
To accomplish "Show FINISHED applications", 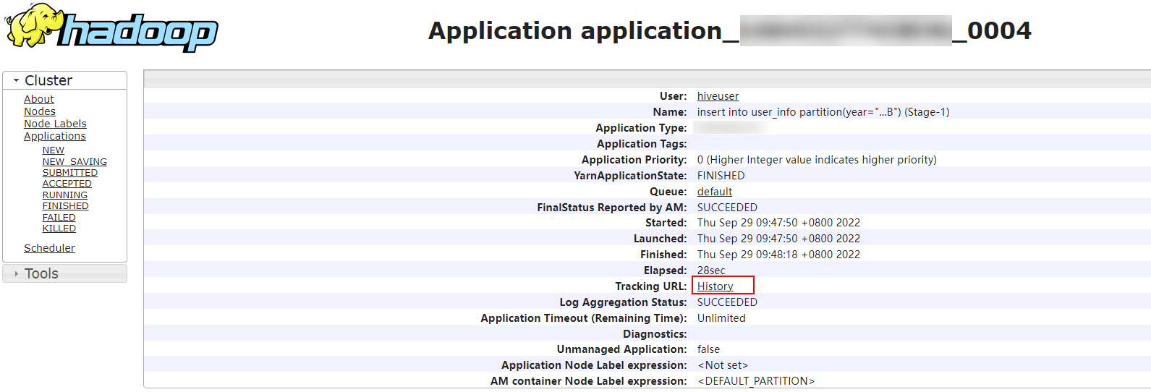I will (66, 206).
